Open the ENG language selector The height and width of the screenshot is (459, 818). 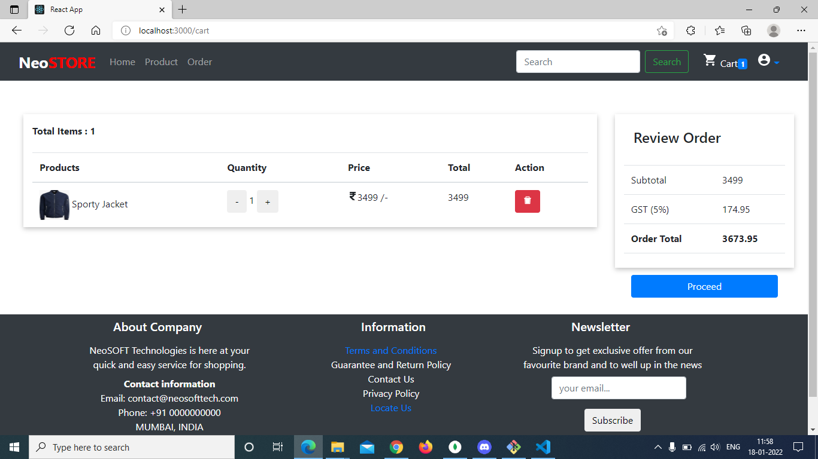pos(733,447)
